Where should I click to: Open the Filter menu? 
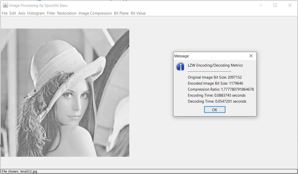point(51,13)
